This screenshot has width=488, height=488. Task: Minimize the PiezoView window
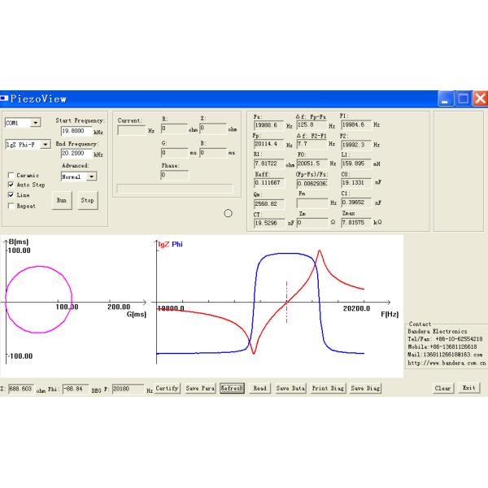[446, 99]
